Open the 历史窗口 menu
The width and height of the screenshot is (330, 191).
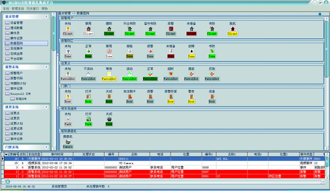click(x=32, y=8)
